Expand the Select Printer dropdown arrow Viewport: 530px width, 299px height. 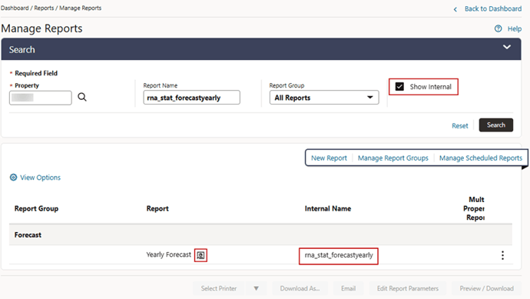257,288
